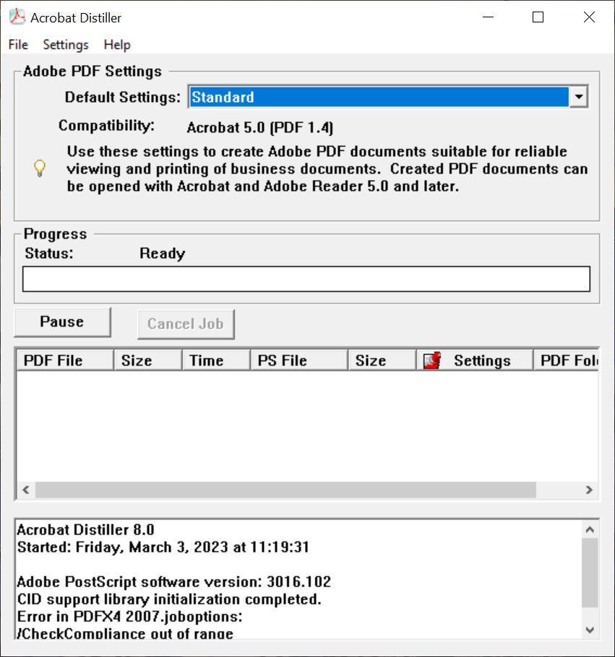Image resolution: width=615 pixels, height=657 pixels.
Task: Click the right arrow of the job list scrollbar
Action: pyautogui.click(x=589, y=490)
